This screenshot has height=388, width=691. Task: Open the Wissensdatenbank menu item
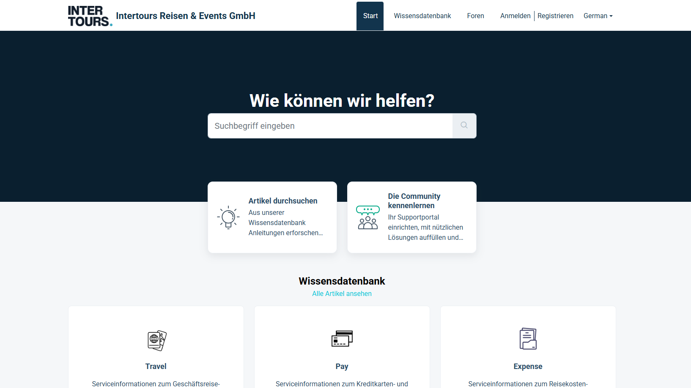pos(422,16)
